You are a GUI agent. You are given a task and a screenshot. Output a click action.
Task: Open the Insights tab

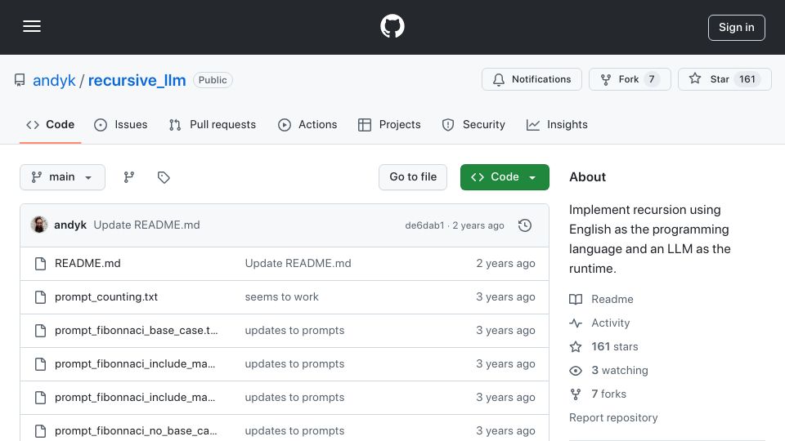click(557, 124)
